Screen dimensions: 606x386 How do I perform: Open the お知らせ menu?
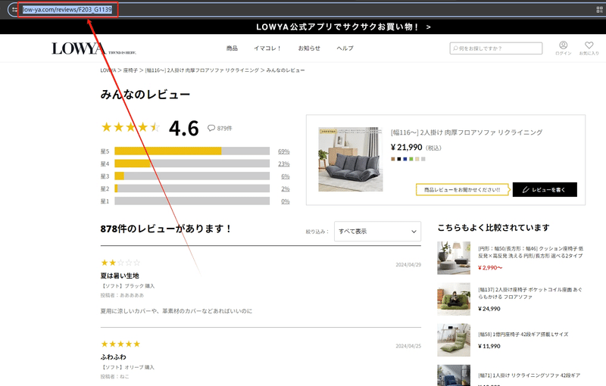(309, 48)
